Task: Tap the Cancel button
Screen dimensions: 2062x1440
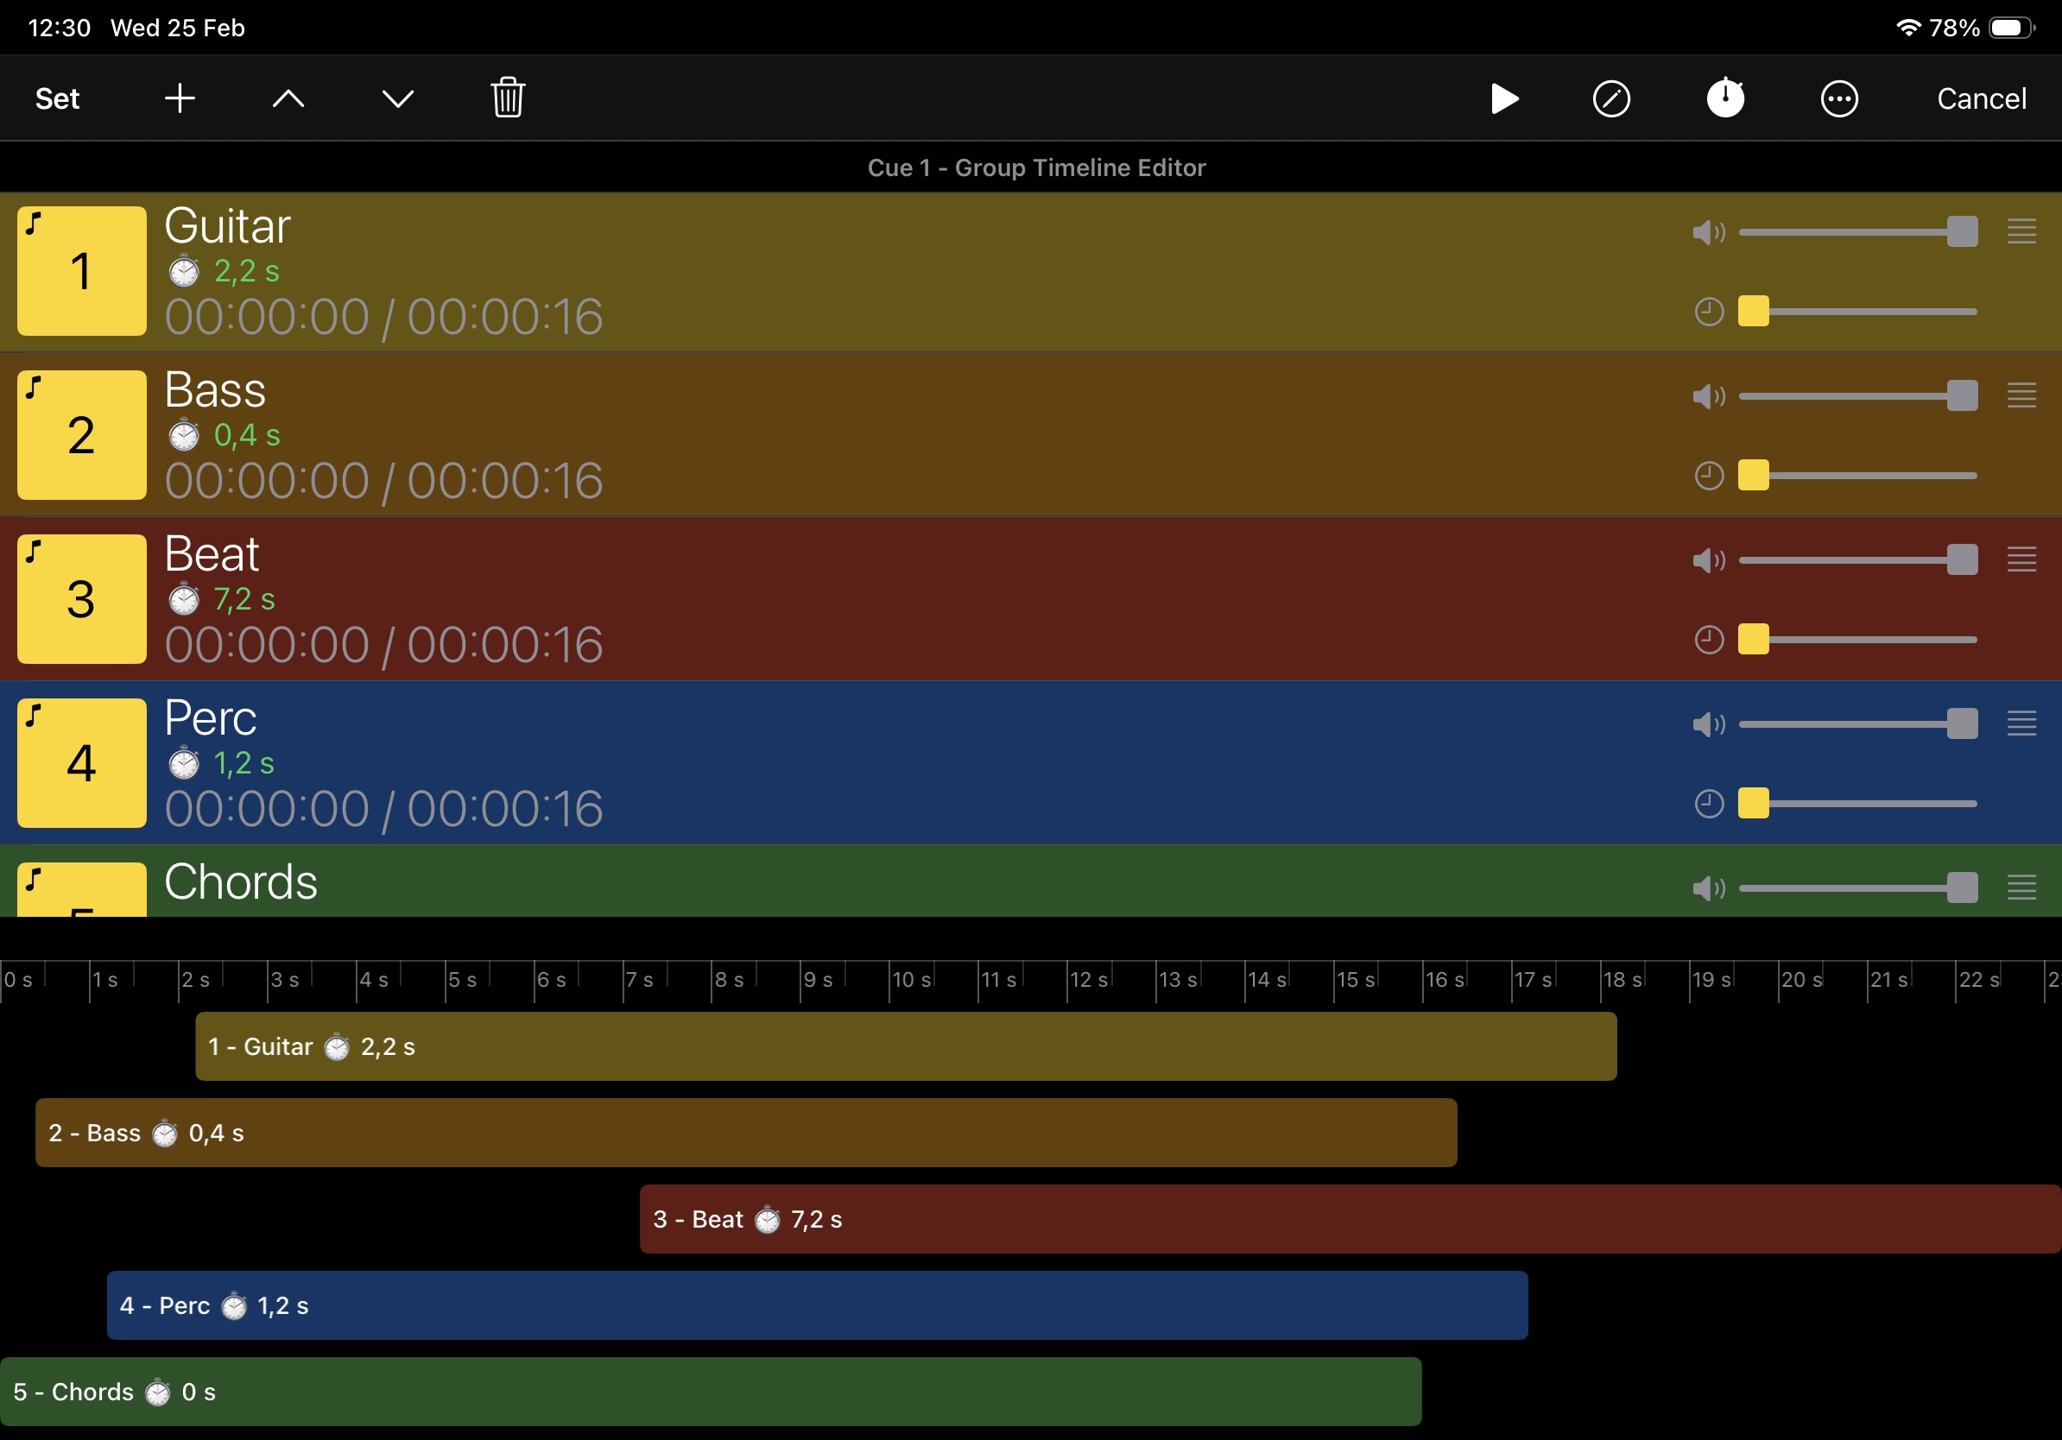Action: tap(1980, 98)
